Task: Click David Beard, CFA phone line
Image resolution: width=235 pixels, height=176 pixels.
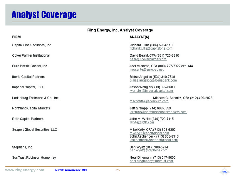Action: (x=155, y=55)
